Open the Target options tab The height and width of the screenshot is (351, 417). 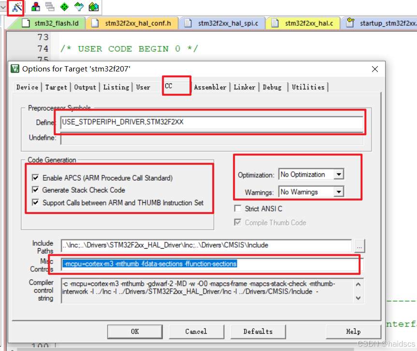56,87
